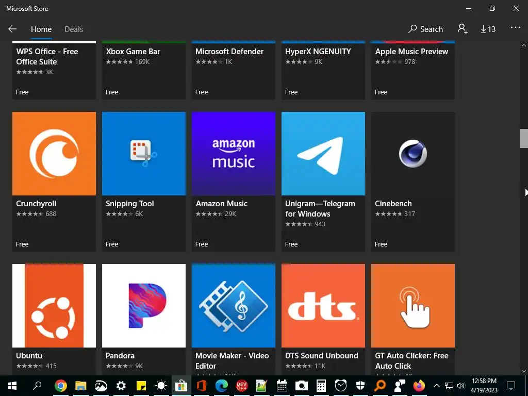
Task: Open Dev-C++ from the taskbar
Action: pos(241,386)
